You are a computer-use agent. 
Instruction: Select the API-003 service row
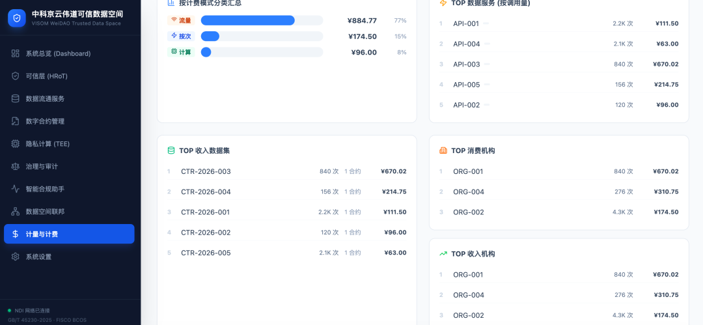[x=558, y=64]
